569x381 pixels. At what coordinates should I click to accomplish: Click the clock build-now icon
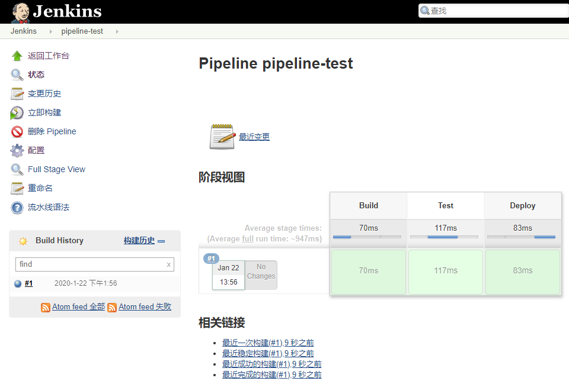[17, 112]
